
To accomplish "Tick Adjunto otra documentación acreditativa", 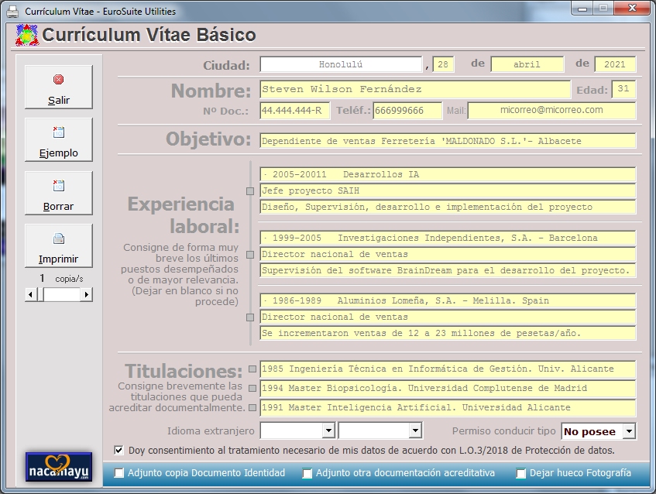I will click(x=307, y=473).
